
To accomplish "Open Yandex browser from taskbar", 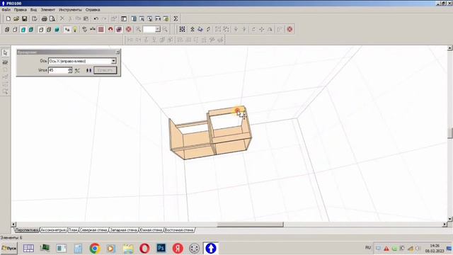I will point(178,249).
